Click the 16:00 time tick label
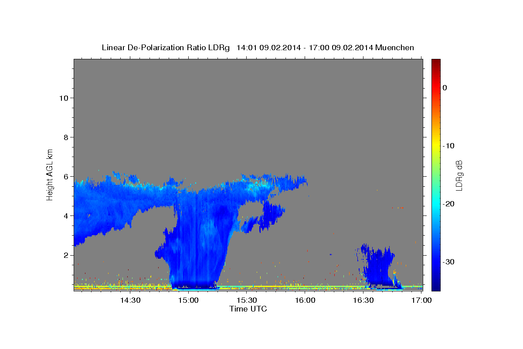Image resolution: width=523 pixels, height=349 pixels. (305, 301)
